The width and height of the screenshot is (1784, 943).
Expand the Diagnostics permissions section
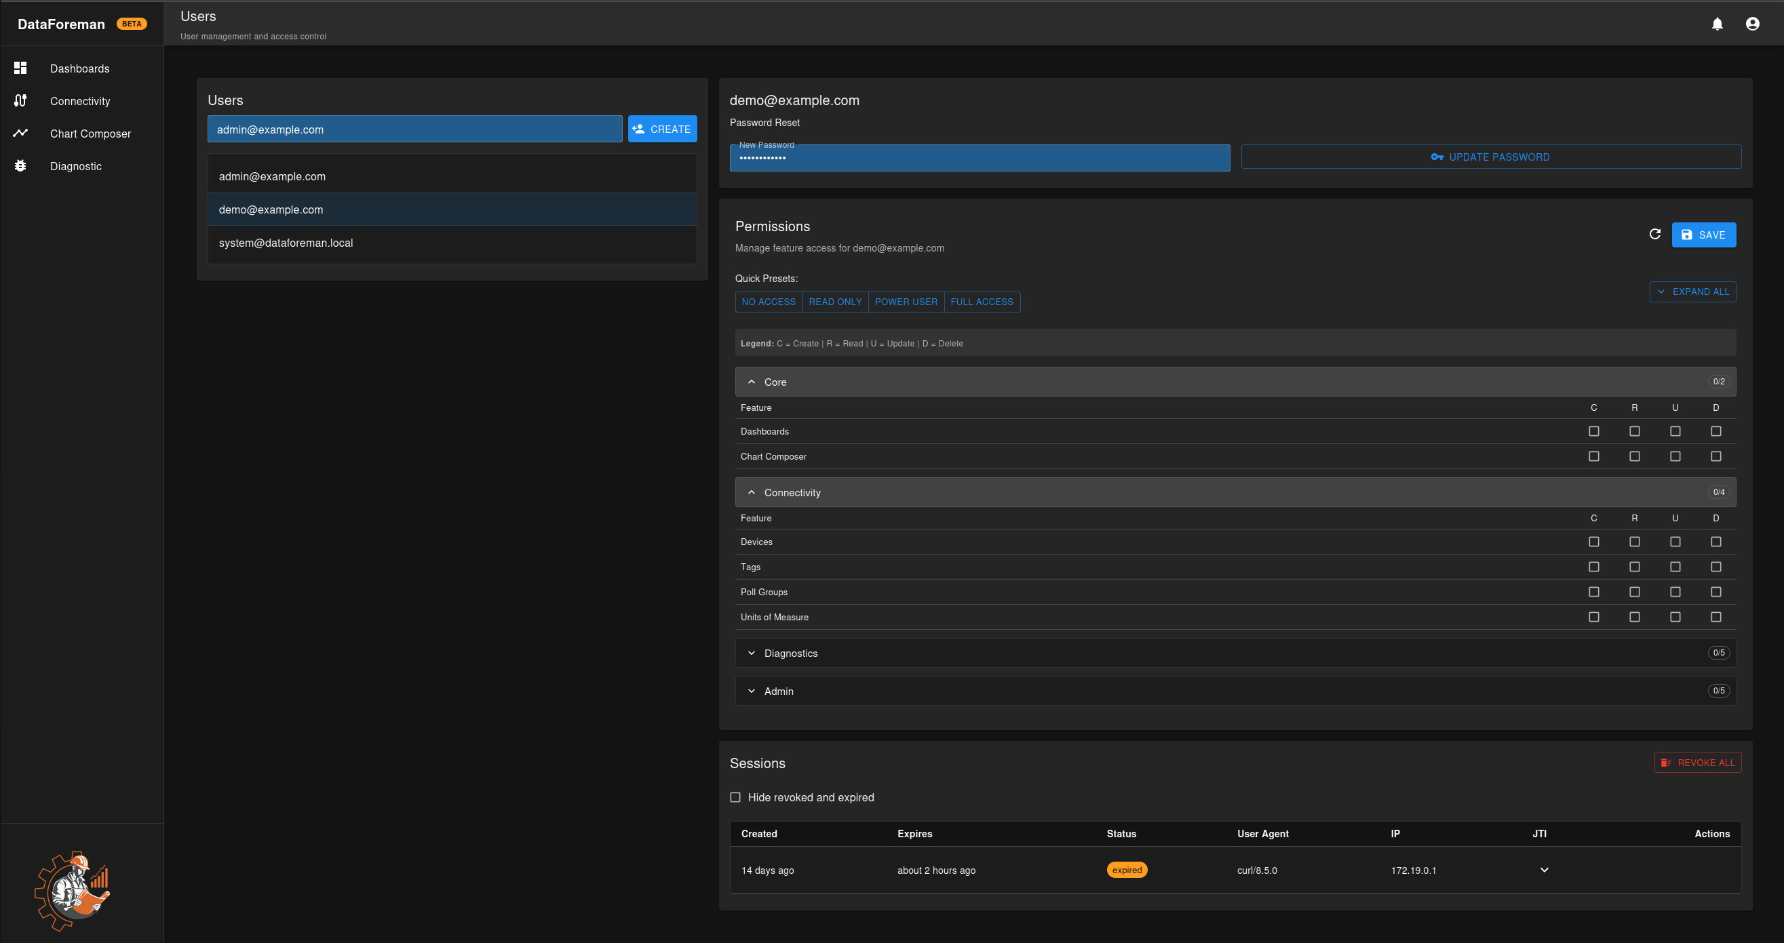click(752, 653)
